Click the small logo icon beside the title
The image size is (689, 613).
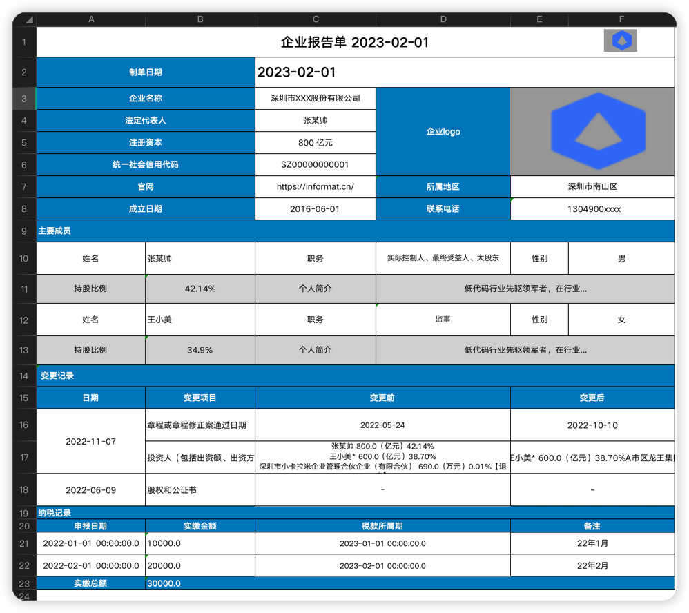pyautogui.click(x=620, y=40)
